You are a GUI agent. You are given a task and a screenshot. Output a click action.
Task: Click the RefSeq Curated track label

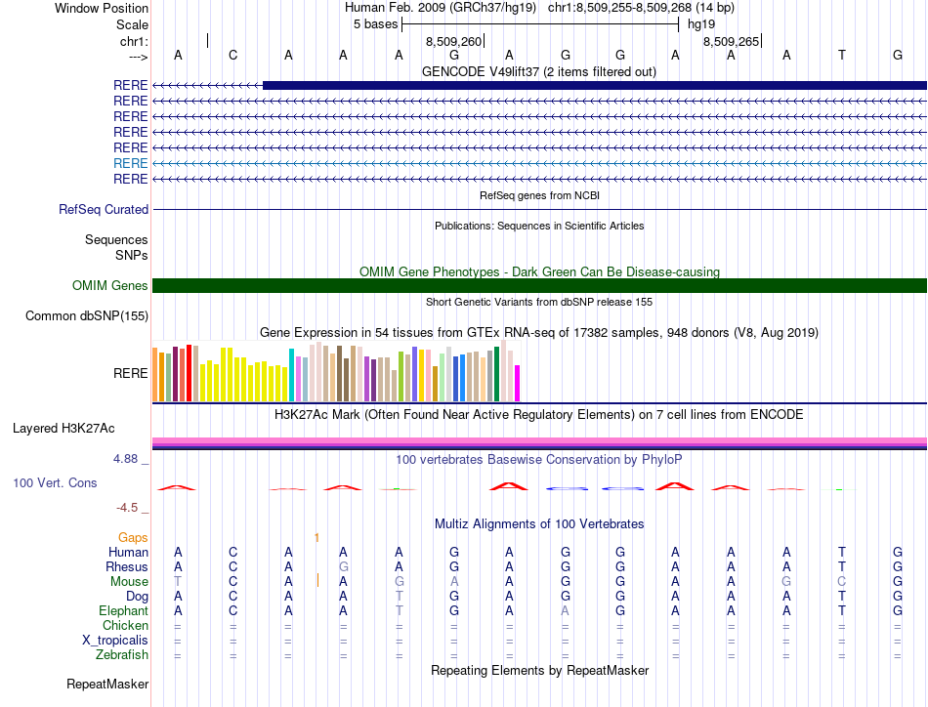(x=104, y=209)
